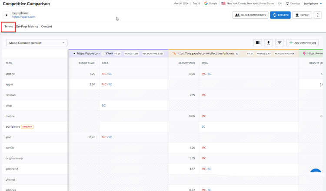Click the 1.67 density value for iphone 12
The image size is (326, 191).
(x=192, y=169)
